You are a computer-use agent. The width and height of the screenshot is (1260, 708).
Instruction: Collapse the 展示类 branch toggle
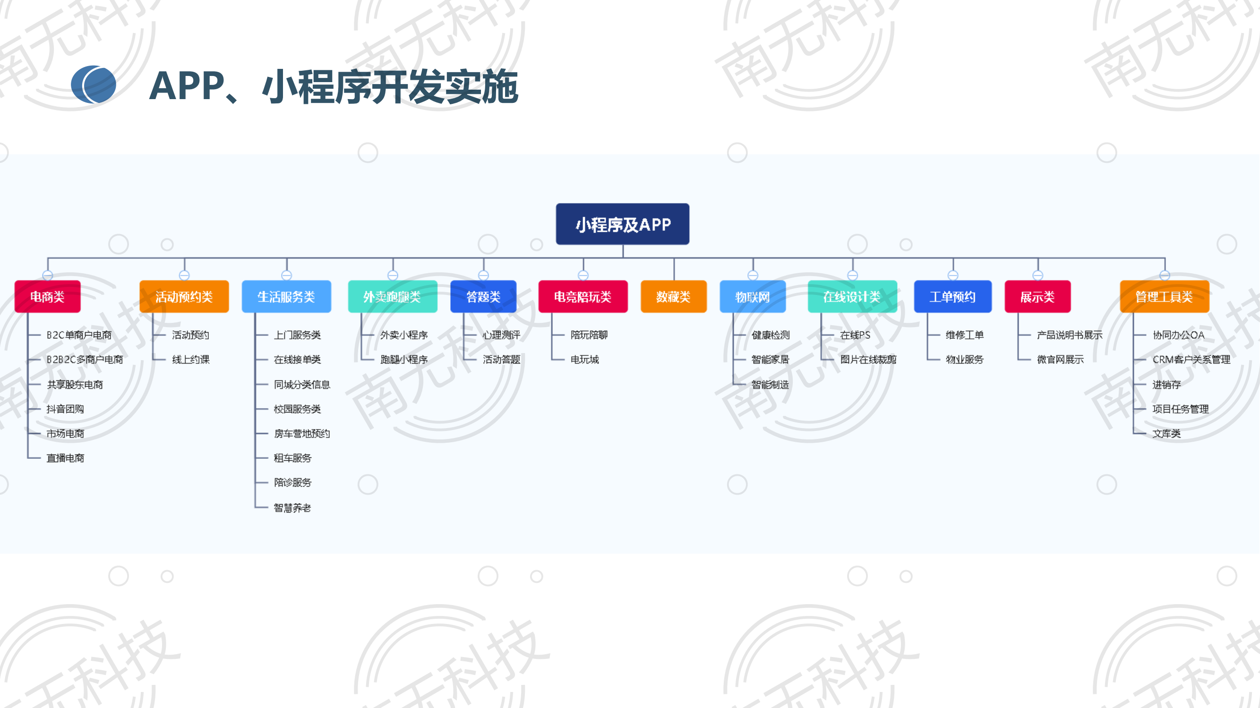click(1038, 276)
